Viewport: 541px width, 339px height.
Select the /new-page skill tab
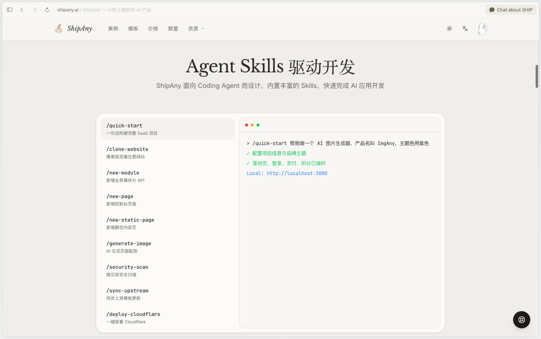click(x=168, y=199)
